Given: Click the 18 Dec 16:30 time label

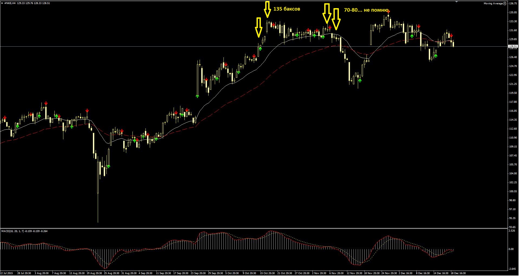Looking at the screenshot, I should [x=458, y=273].
